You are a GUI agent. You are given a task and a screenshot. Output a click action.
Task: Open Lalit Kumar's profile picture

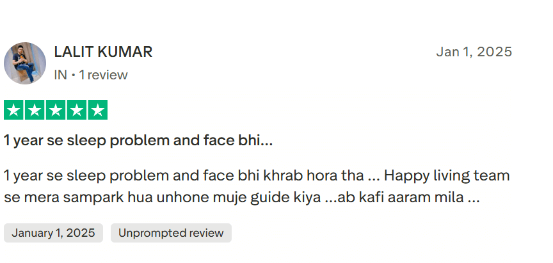pyautogui.click(x=25, y=63)
